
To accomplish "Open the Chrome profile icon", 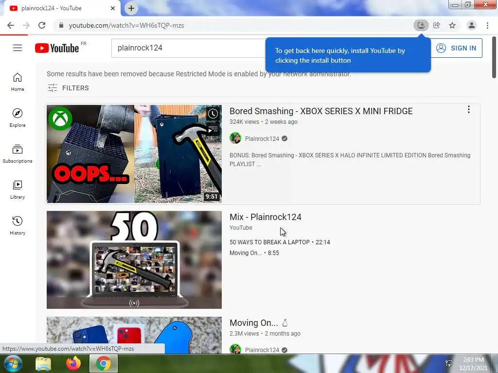I will [472, 25].
